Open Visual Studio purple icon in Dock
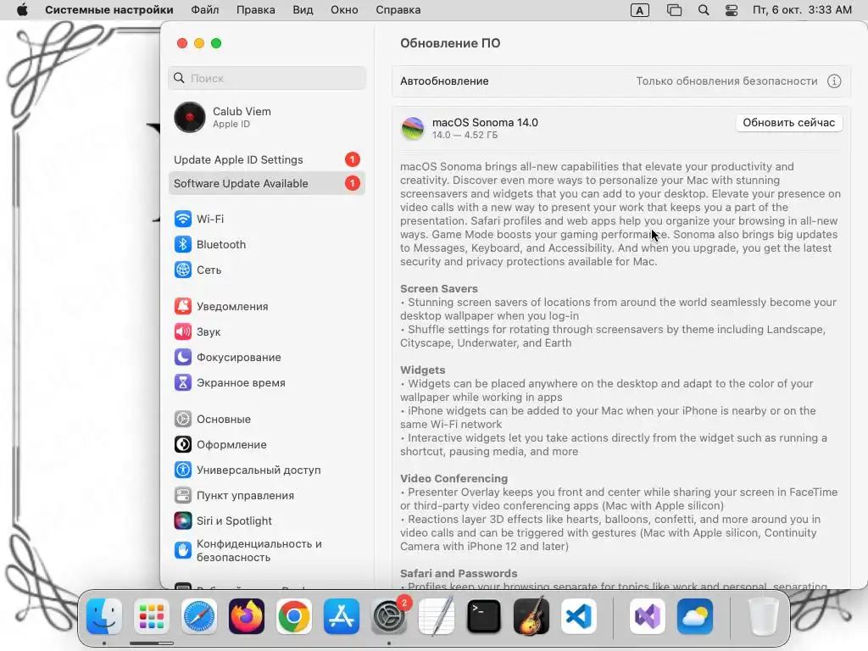The height and width of the screenshot is (651, 868). (x=647, y=616)
